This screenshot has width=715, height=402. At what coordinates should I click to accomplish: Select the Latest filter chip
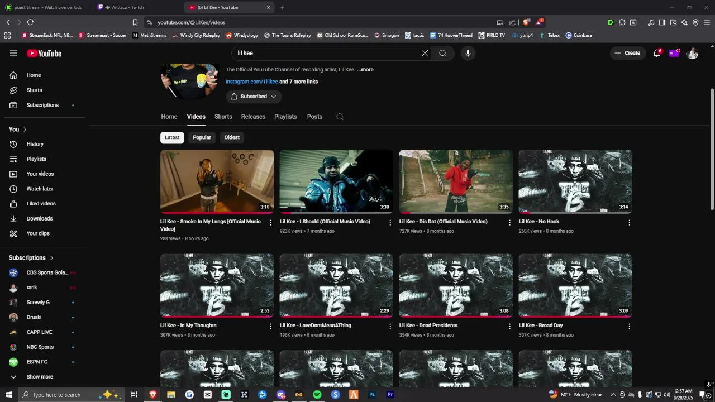172,137
